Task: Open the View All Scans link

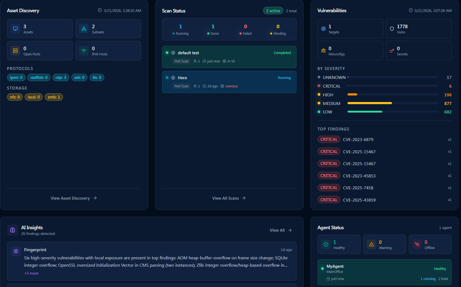Action: coord(229,198)
